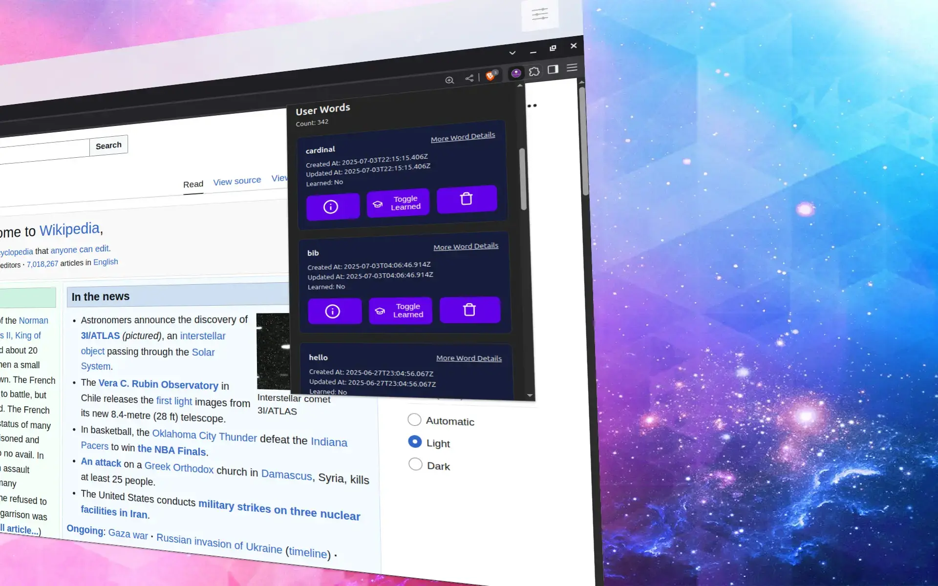Open Russian invasion of Ukraine link

click(x=219, y=543)
